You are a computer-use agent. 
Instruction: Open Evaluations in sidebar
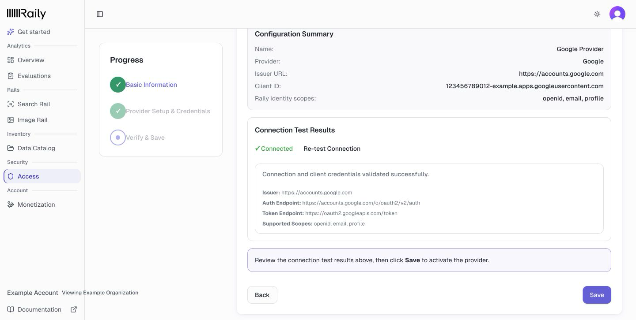(x=42, y=76)
